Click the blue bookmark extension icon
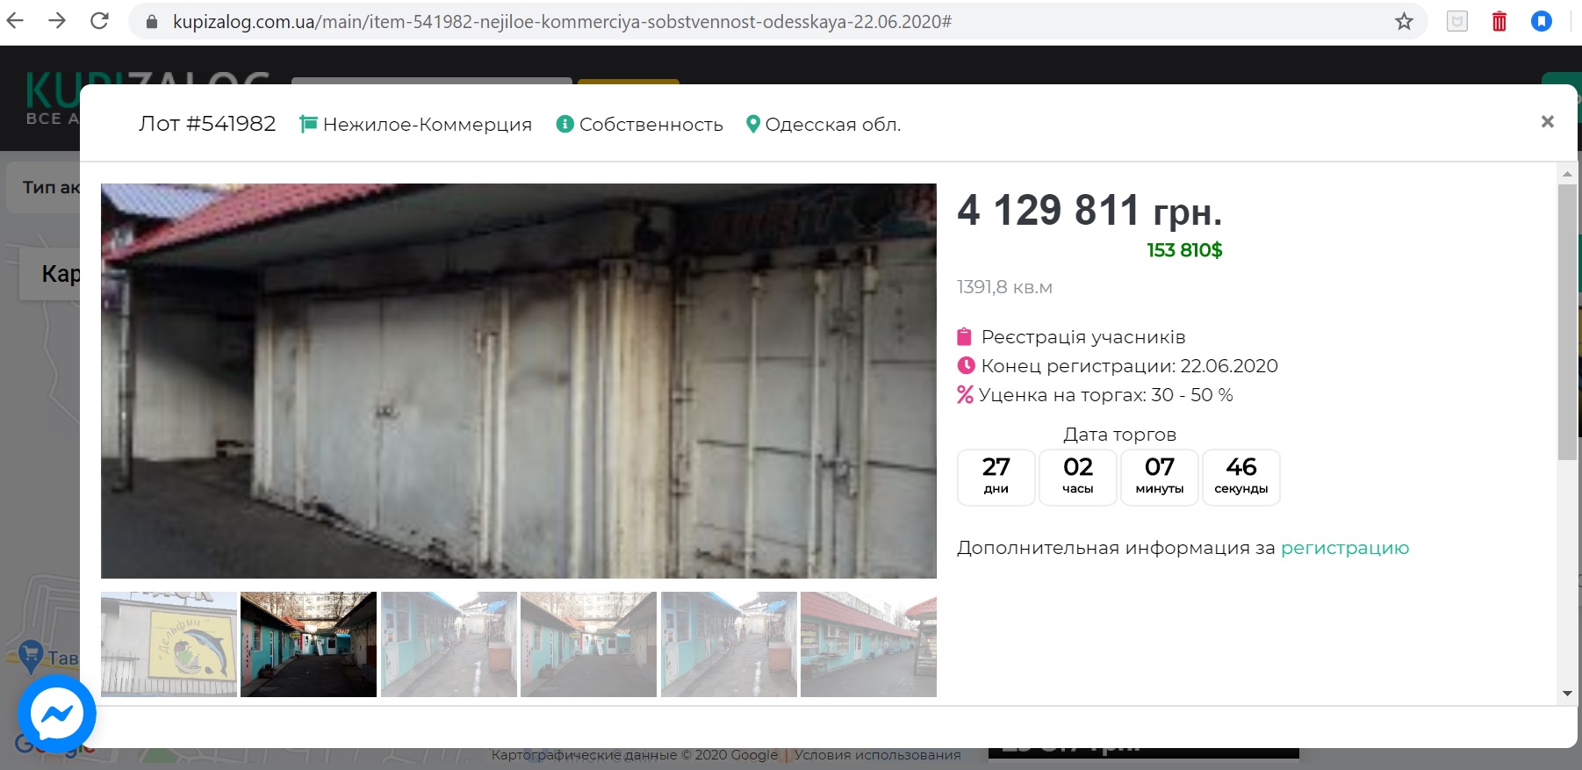Image resolution: width=1582 pixels, height=770 pixels. [1542, 21]
